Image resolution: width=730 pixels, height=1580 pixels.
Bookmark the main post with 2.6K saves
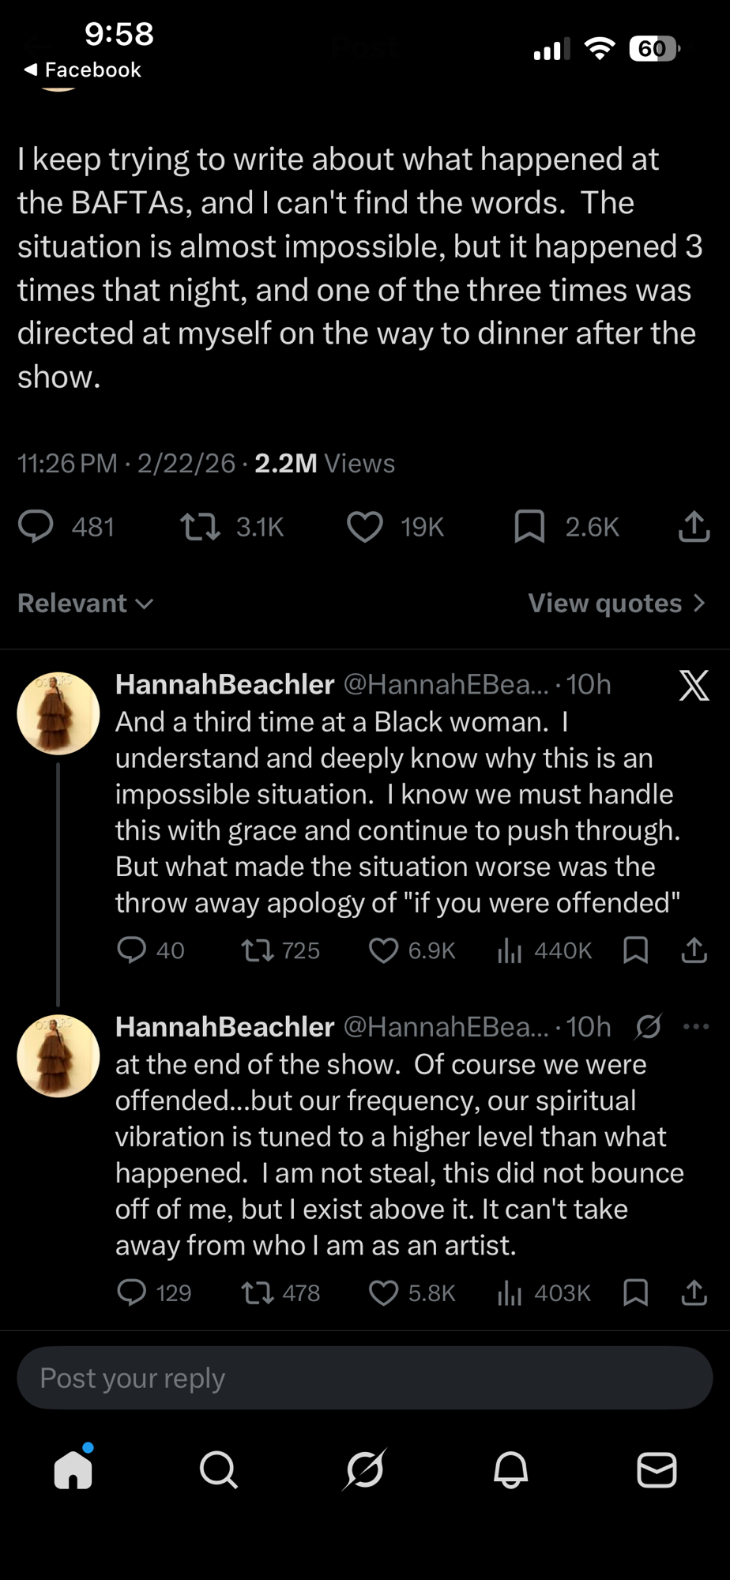point(529,527)
